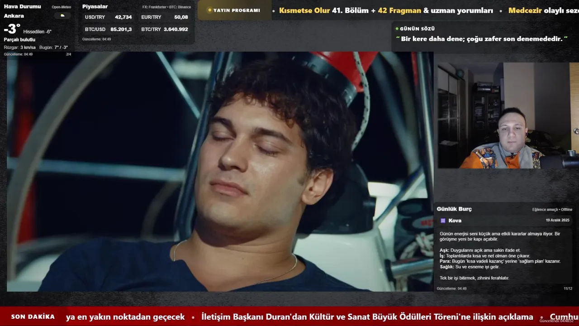Viewport: 579px width, 326px height.
Task: Click the -3° temperature reading
Action: [x=12, y=29]
